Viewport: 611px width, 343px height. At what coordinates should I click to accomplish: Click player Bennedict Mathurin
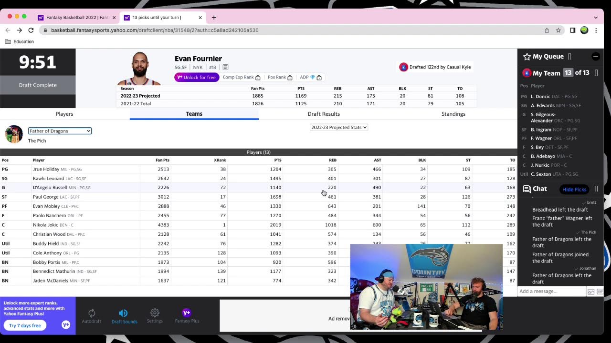coord(54,272)
